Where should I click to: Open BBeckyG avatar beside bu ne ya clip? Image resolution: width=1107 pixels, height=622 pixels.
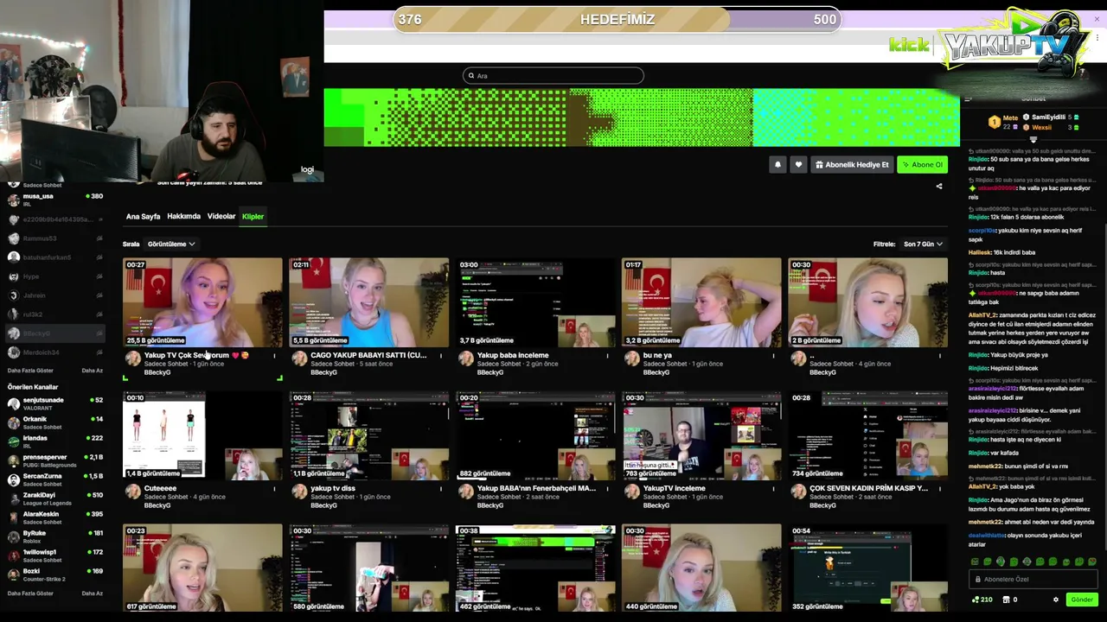click(631, 359)
